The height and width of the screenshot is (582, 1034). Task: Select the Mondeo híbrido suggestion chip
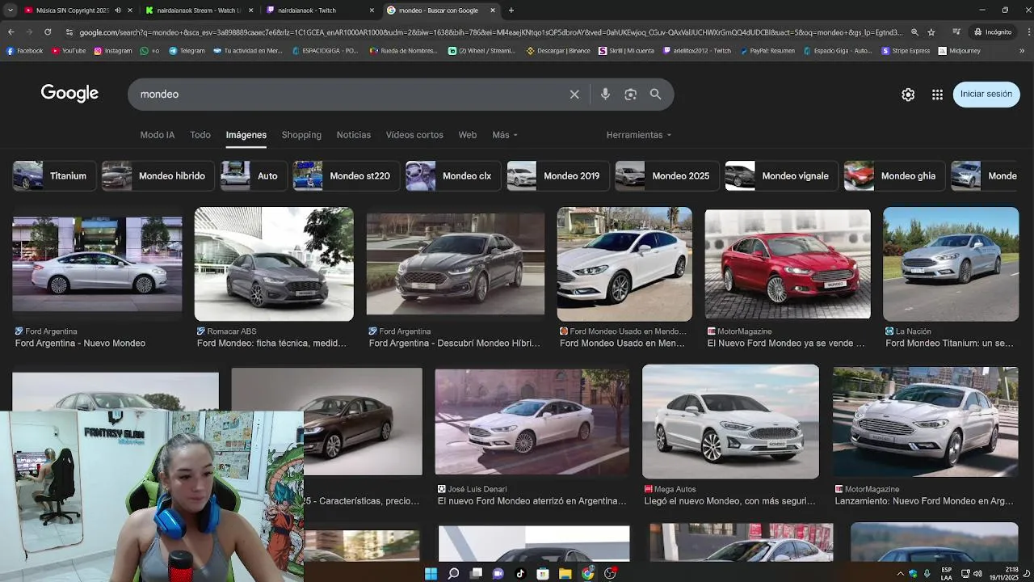158,176
